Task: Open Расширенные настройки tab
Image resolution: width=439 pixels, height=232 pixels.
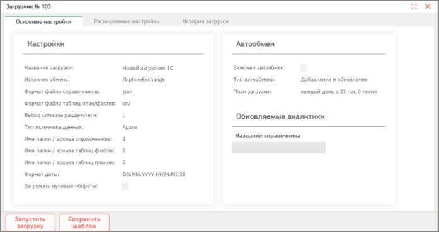Action: (127, 21)
